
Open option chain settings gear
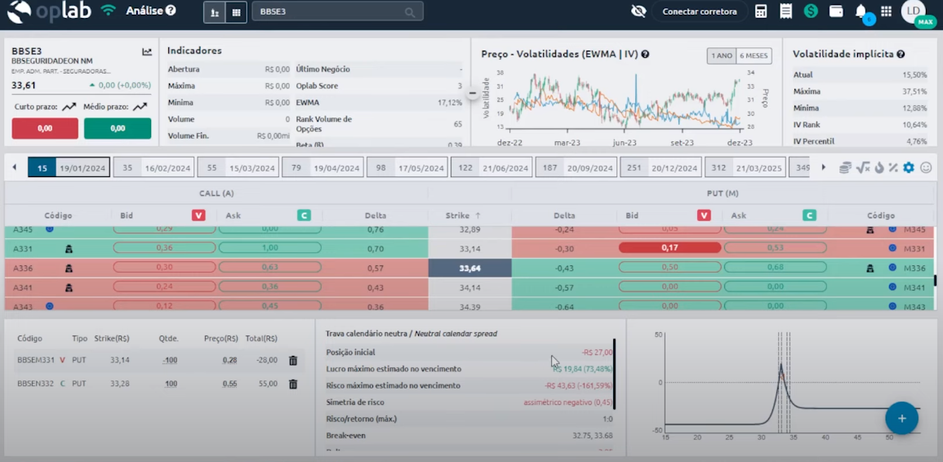pos(909,167)
